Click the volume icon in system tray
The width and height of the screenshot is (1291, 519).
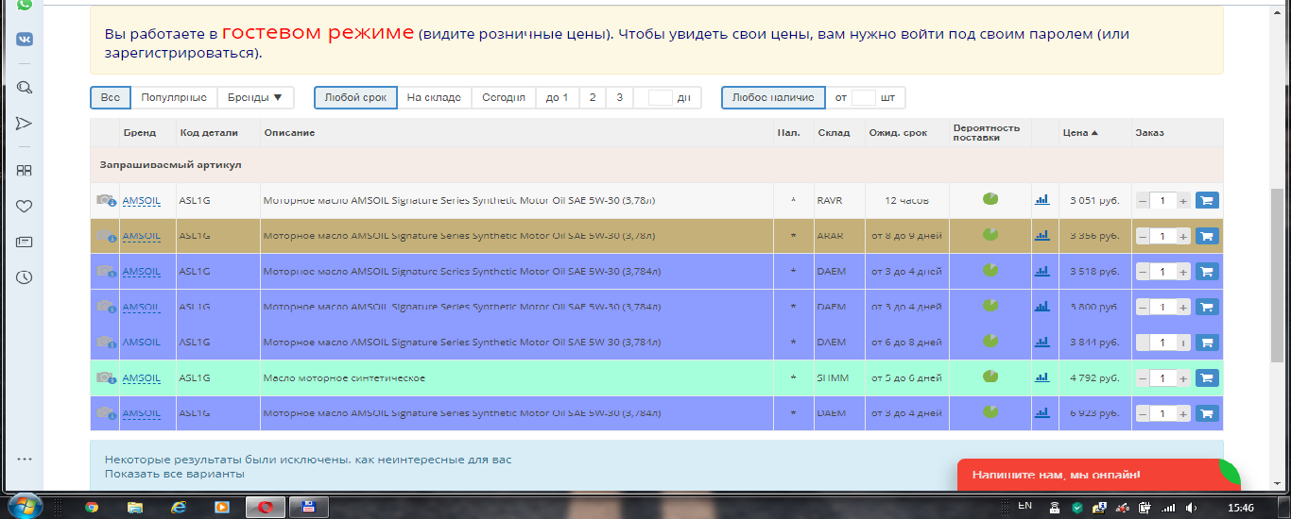pyautogui.click(x=1191, y=507)
